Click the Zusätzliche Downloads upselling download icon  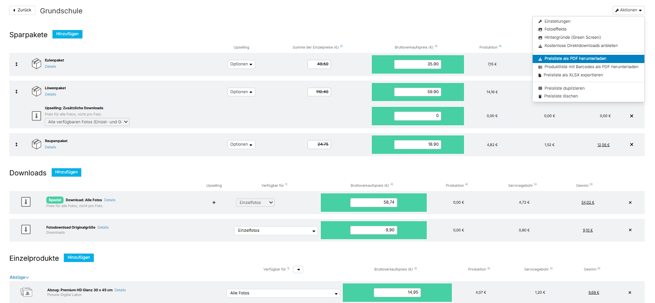point(36,116)
